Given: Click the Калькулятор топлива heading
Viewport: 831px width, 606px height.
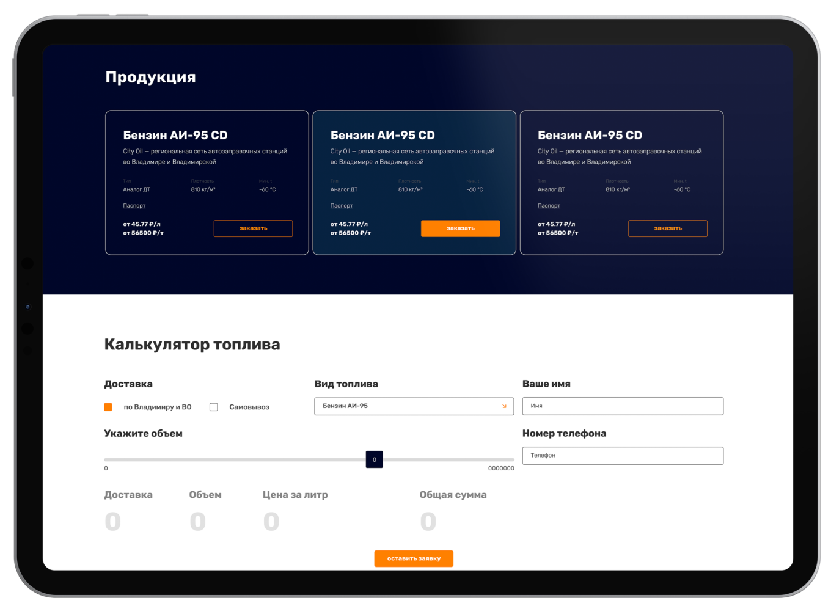Looking at the screenshot, I should pyautogui.click(x=192, y=345).
